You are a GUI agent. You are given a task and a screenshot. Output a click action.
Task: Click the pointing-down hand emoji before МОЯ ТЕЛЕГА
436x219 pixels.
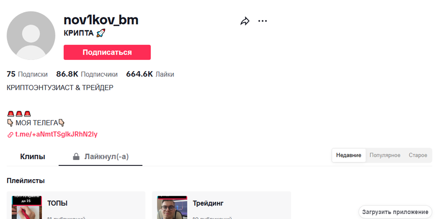tap(10, 122)
